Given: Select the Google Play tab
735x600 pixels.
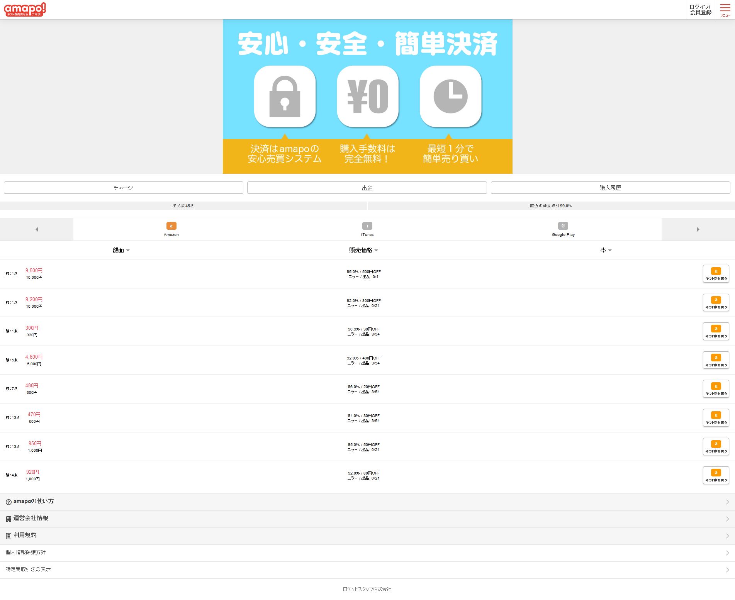Looking at the screenshot, I should click(563, 229).
